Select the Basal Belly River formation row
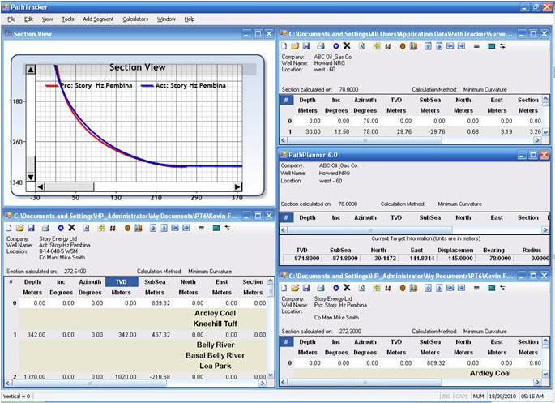555x403 pixels. pos(143,355)
